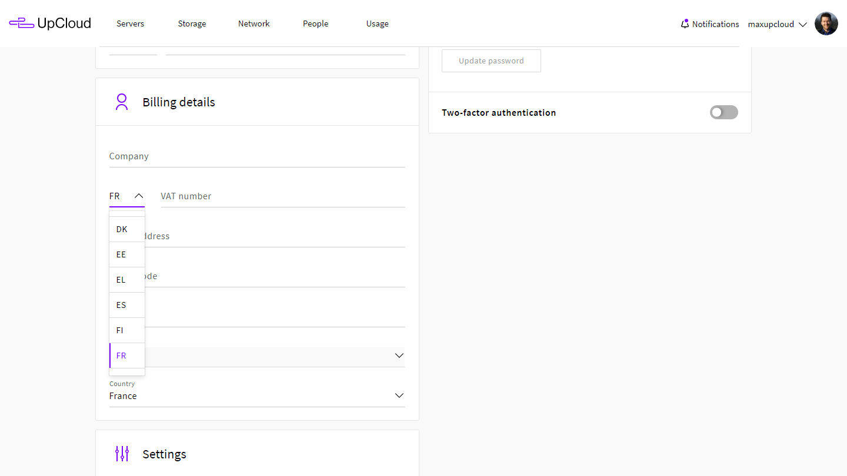
Task: Enable the Two-factor authentication toggle
Action: [723, 112]
